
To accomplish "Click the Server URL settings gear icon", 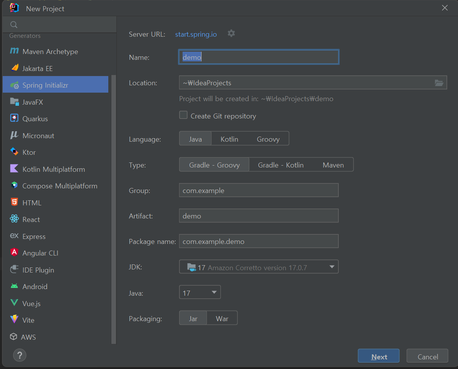I will coord(231,34).
